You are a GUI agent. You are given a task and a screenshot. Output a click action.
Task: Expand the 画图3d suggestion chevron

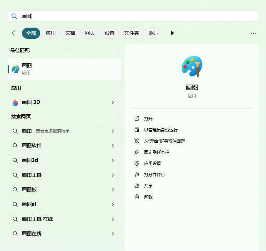coord(113,160)
